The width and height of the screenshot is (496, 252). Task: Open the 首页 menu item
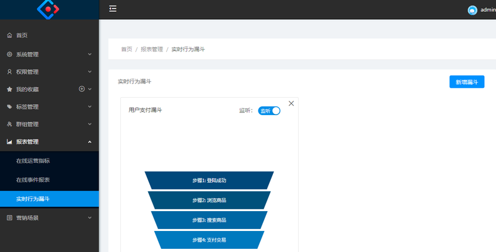tap(50, 35)
